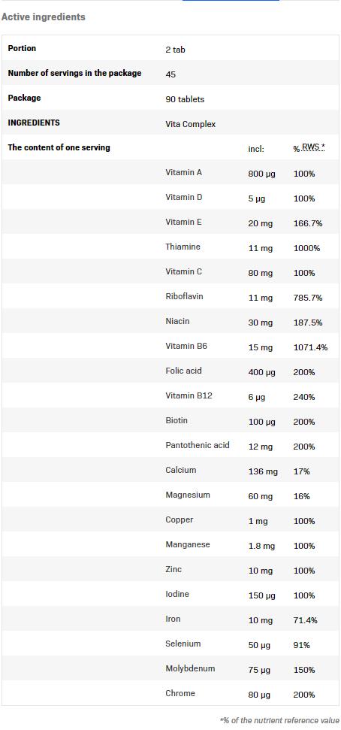The width and height of the screenshot is (341, 730).
Task: Click the Selenium row label
Action: click(183, 644)
